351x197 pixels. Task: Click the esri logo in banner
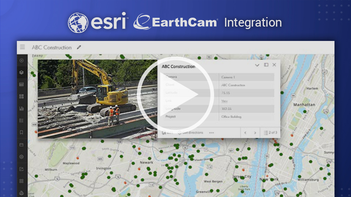coord(98,22)
